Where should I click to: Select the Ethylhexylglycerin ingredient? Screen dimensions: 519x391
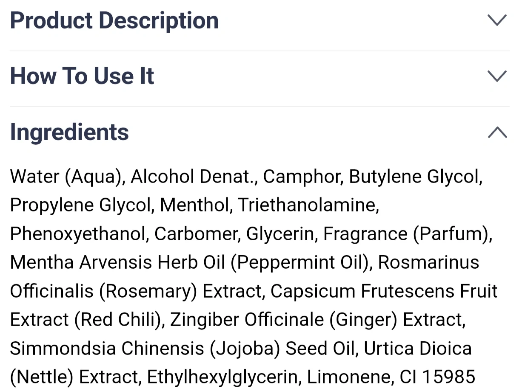221,377
